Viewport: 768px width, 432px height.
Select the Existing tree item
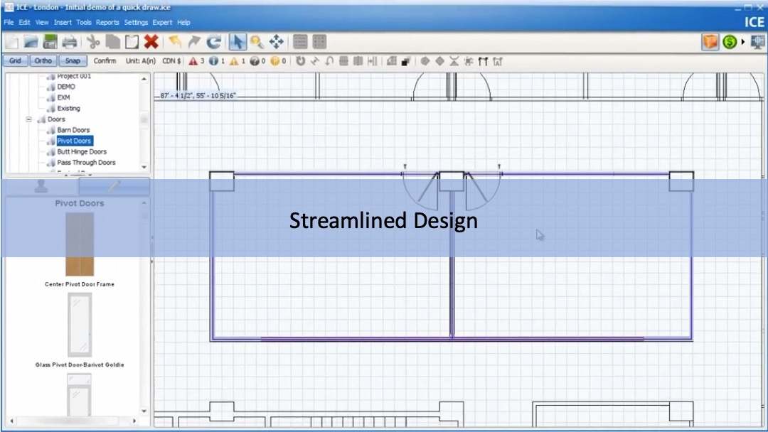(68, 108)
